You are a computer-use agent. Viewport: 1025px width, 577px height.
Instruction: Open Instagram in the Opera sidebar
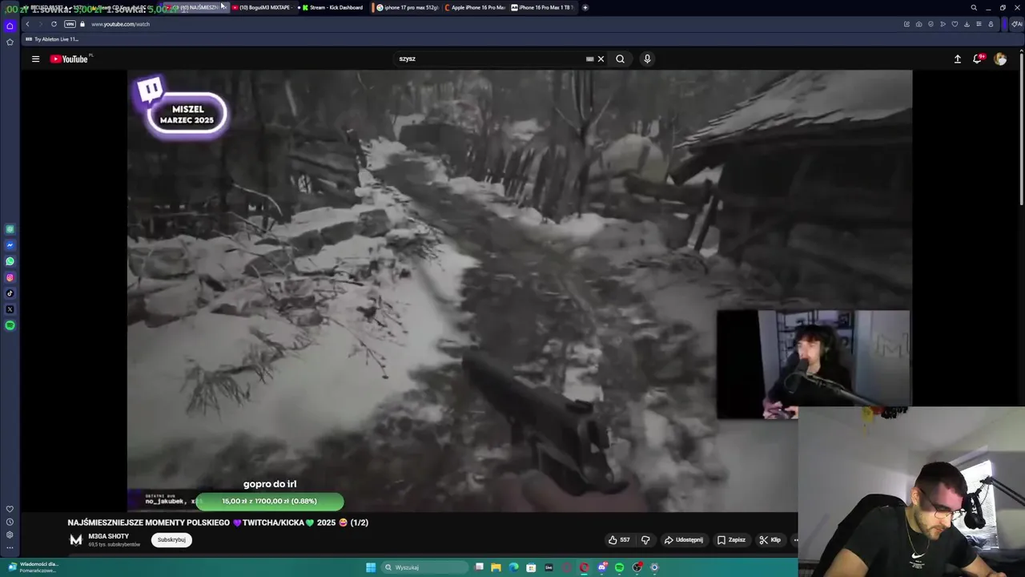pos(10,277)
